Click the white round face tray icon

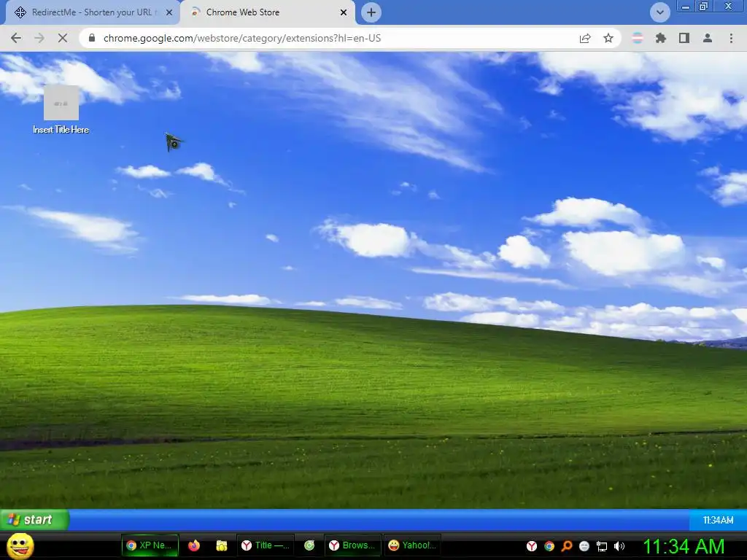point(584,546)
